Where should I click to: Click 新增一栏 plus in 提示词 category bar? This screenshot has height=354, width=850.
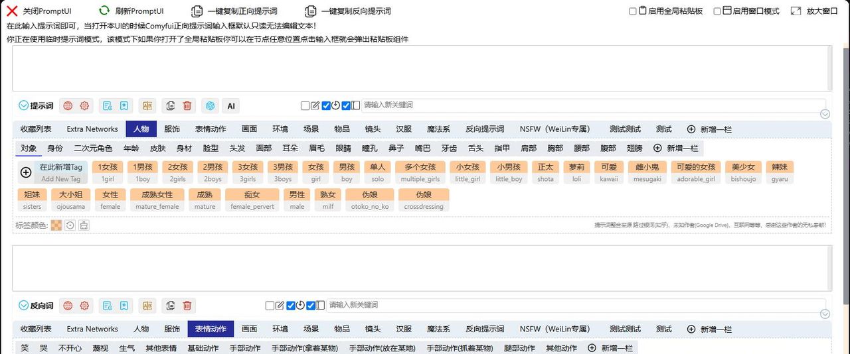coord(691,129)
